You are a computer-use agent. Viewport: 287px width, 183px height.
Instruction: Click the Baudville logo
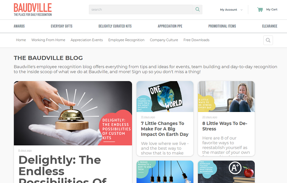33,10
